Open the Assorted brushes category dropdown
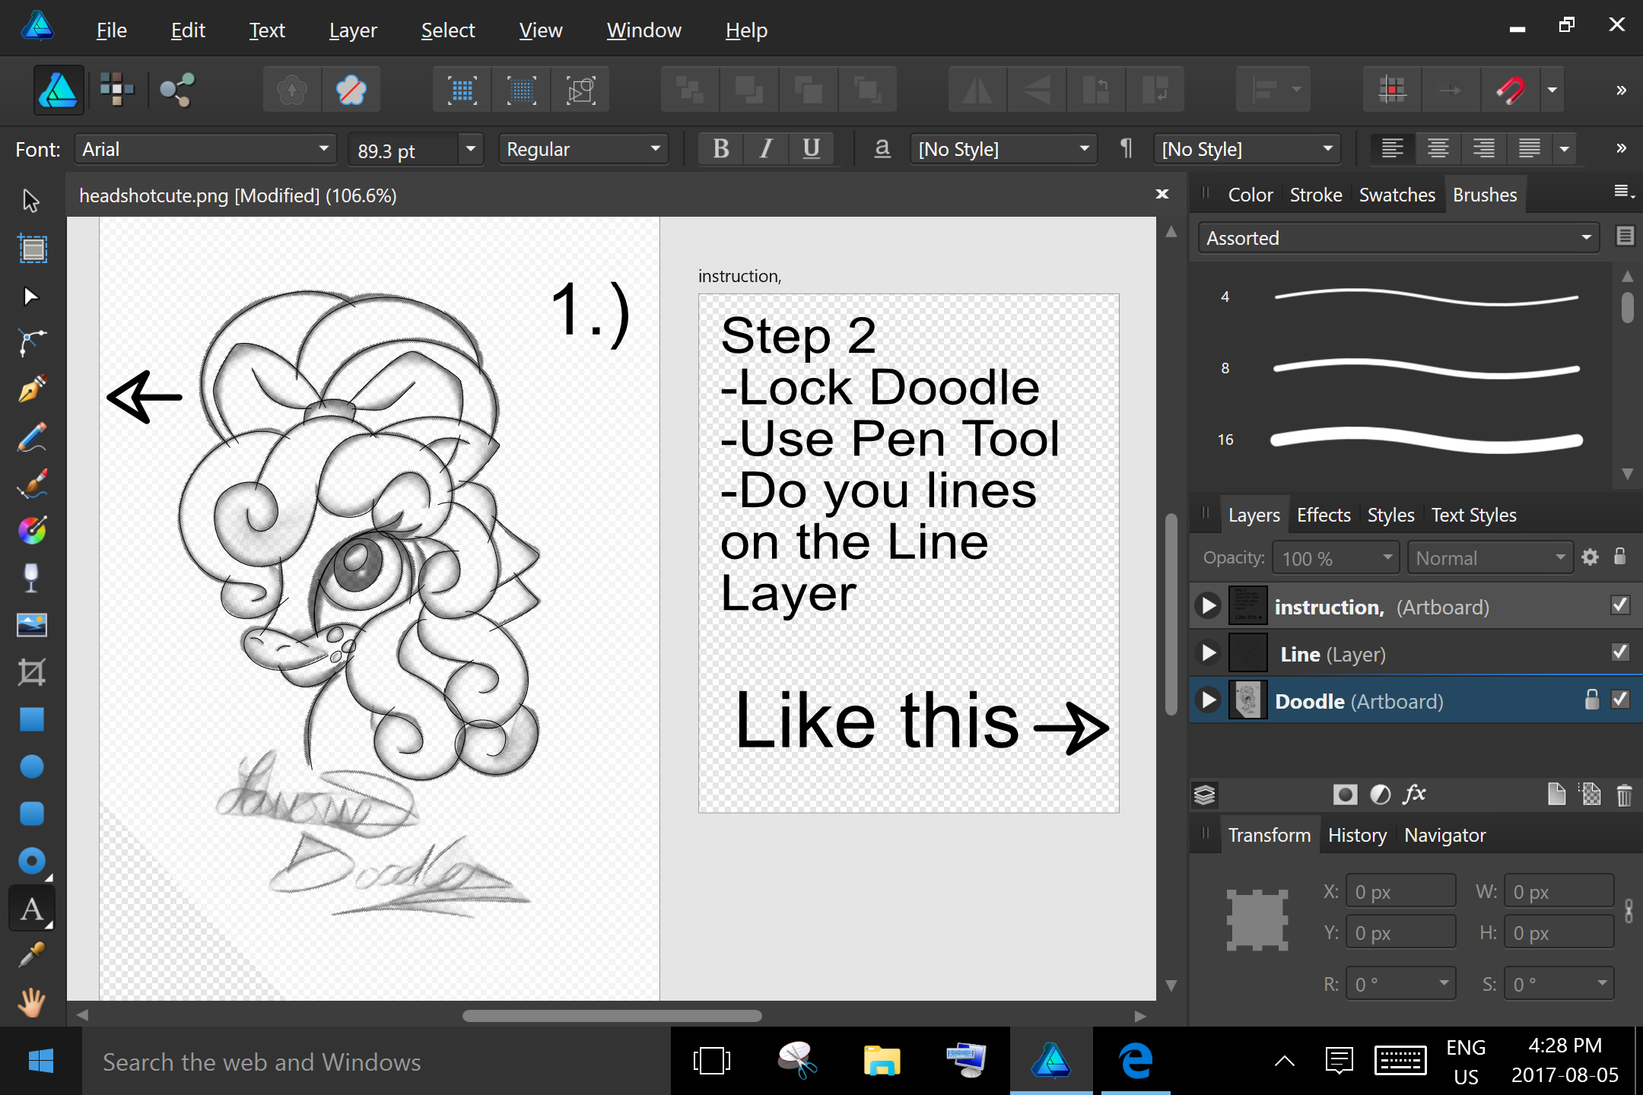The width and height of the screenshot is (1643, 1095). point(1586,237)
